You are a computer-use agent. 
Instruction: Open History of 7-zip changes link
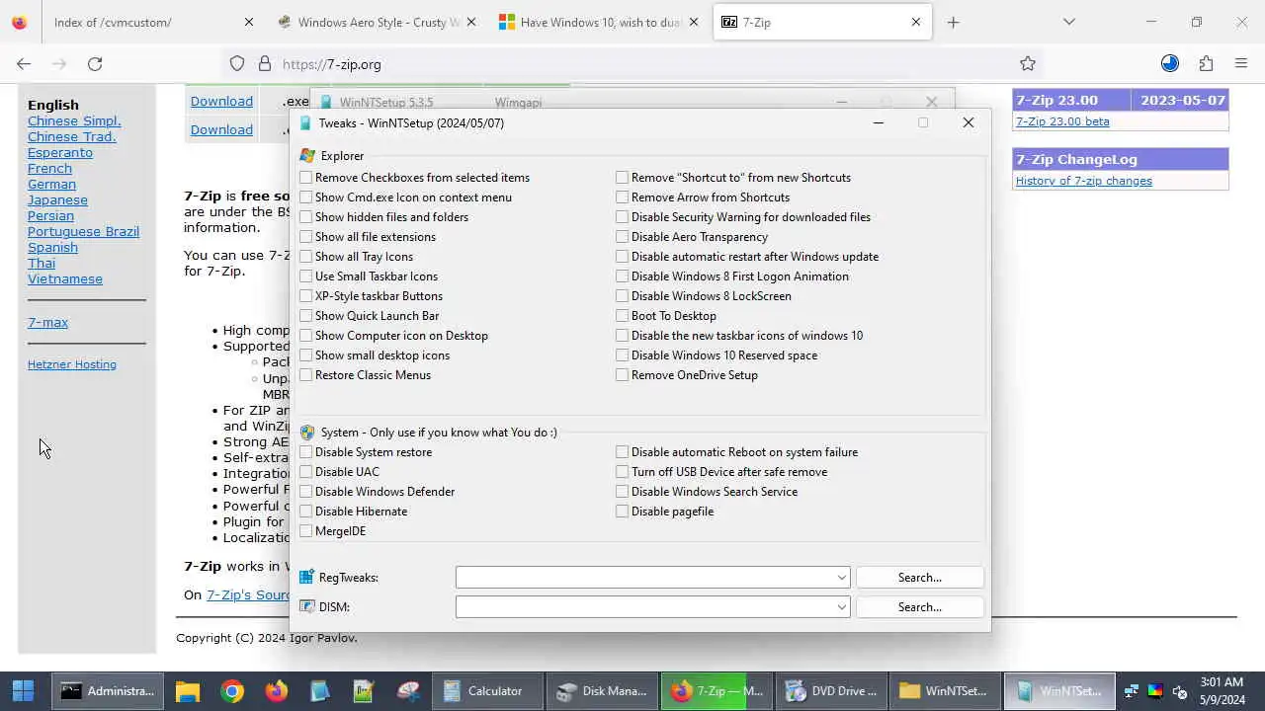tap(1084, 181)
